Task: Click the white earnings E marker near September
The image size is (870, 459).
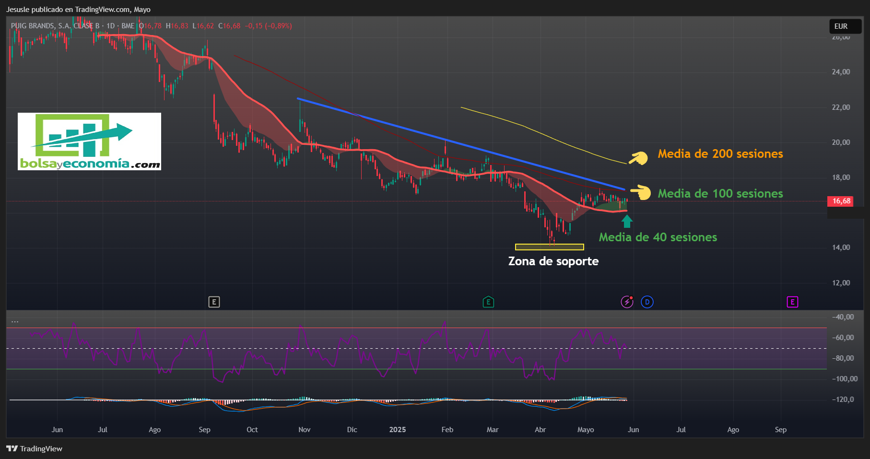Action: pyautogui.click(x=214, y=302)
